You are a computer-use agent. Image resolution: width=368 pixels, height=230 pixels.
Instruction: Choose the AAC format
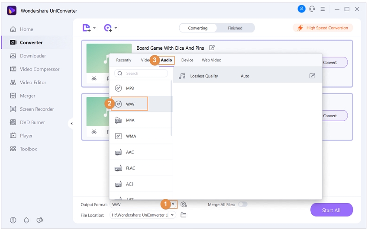pos(141,152)
